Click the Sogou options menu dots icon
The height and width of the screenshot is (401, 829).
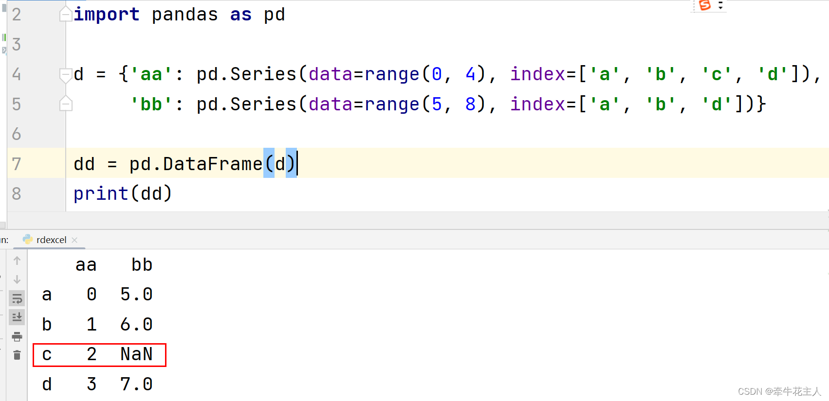[720, 5]
